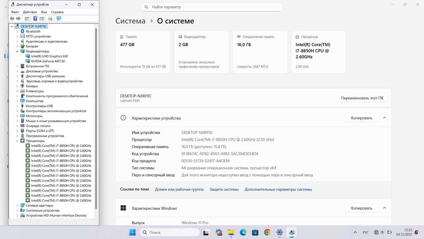The image size is (424, 239).
Task: Select Компоненты программного обеспечения item
Action: 57,96
